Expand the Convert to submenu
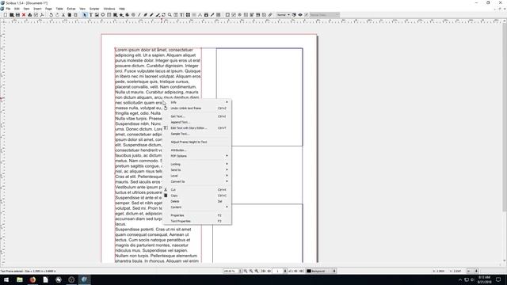Viewport: 507px width, 285px height. pos(197,181)
